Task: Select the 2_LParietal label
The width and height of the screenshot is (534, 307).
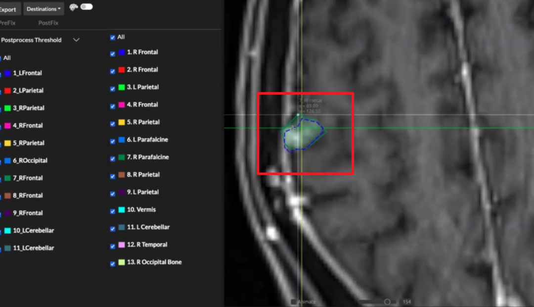Action: [28, 91]
